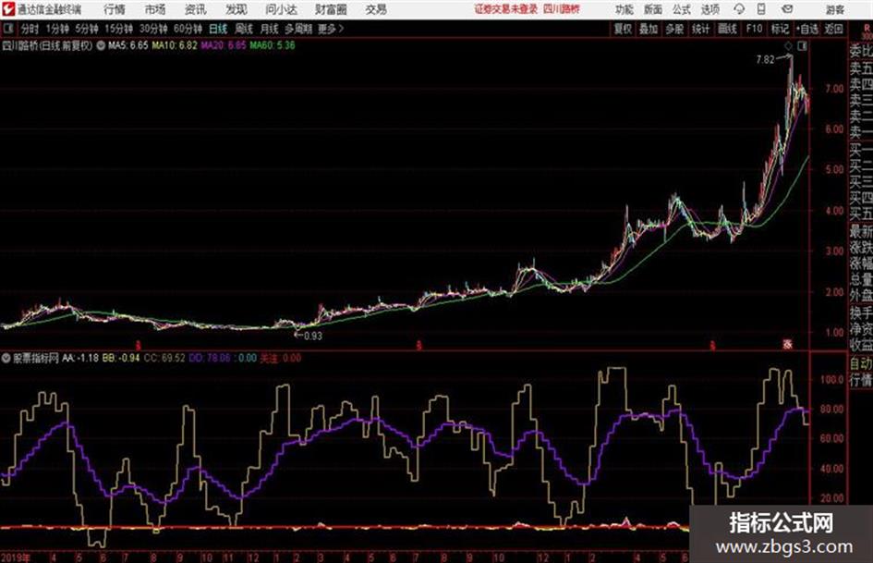873x563 pixels.
Task: Open the 交易 menu
Action: 376,9
